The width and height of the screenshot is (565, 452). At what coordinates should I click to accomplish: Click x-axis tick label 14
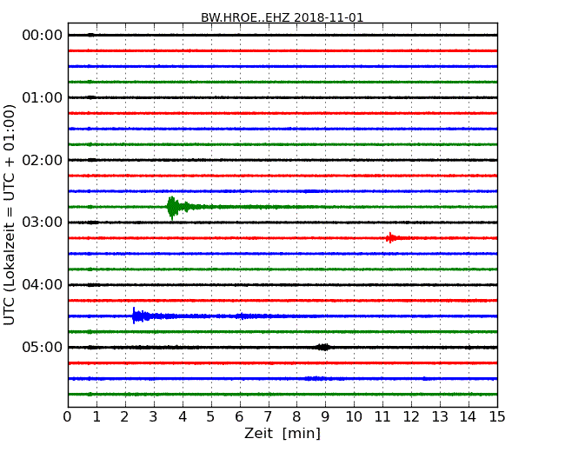tap(469, 417)
